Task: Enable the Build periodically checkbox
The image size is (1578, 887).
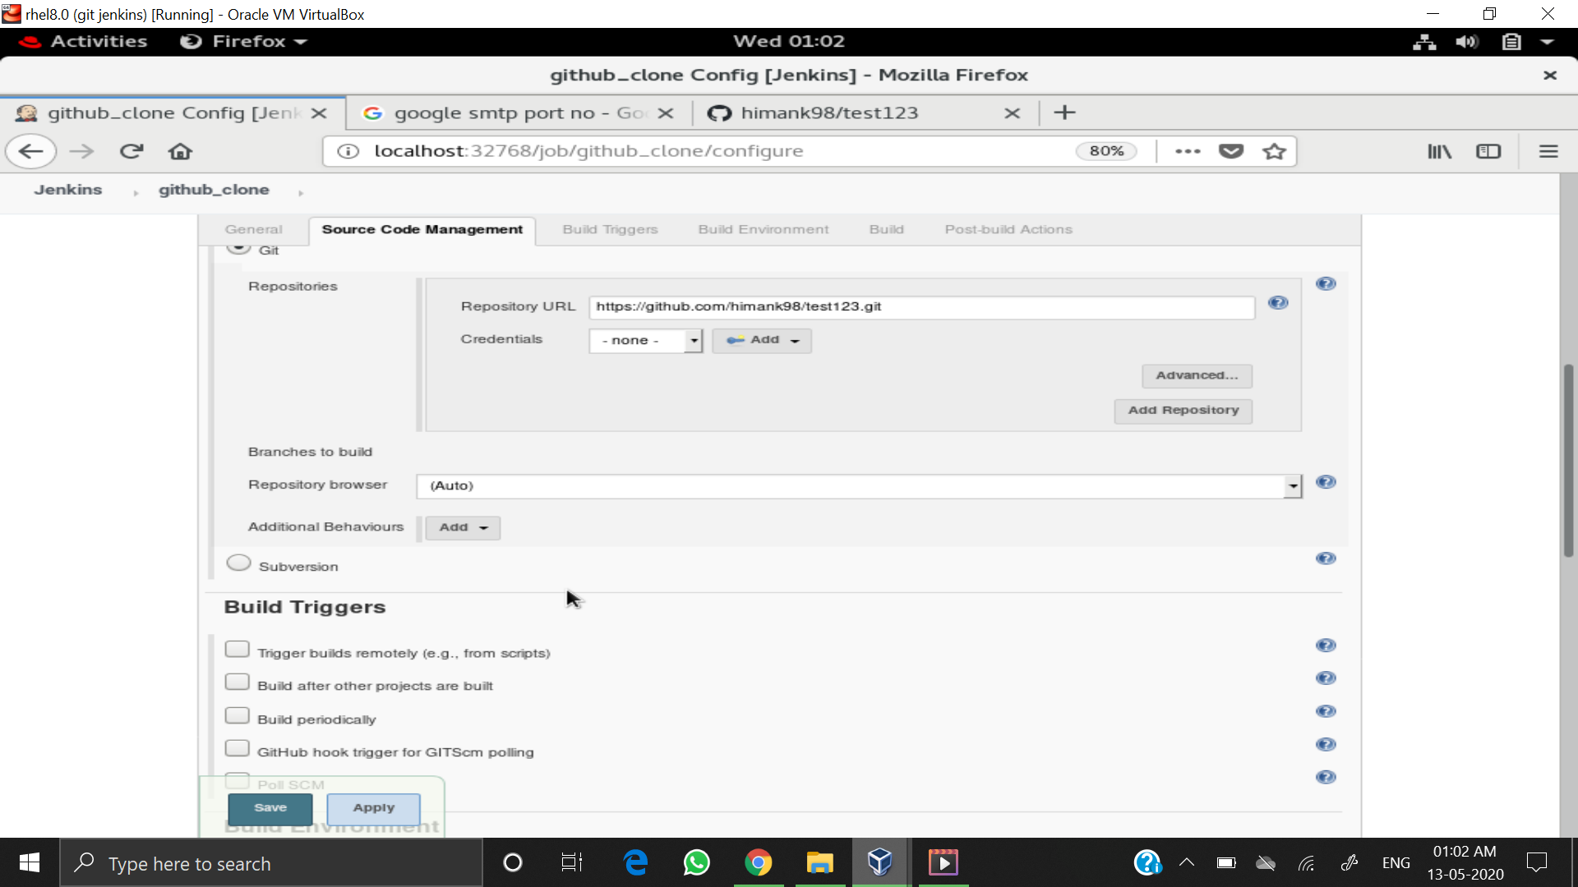Action: click(x=237, y=715)
